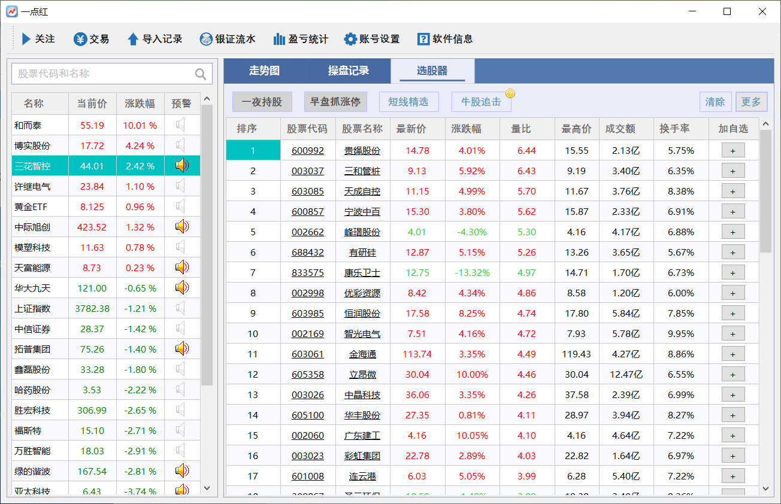Click up arrow of screener list scrollbar
Image resolution: width=781 pixels, height=504 pixels.
(x=765, y=124)
